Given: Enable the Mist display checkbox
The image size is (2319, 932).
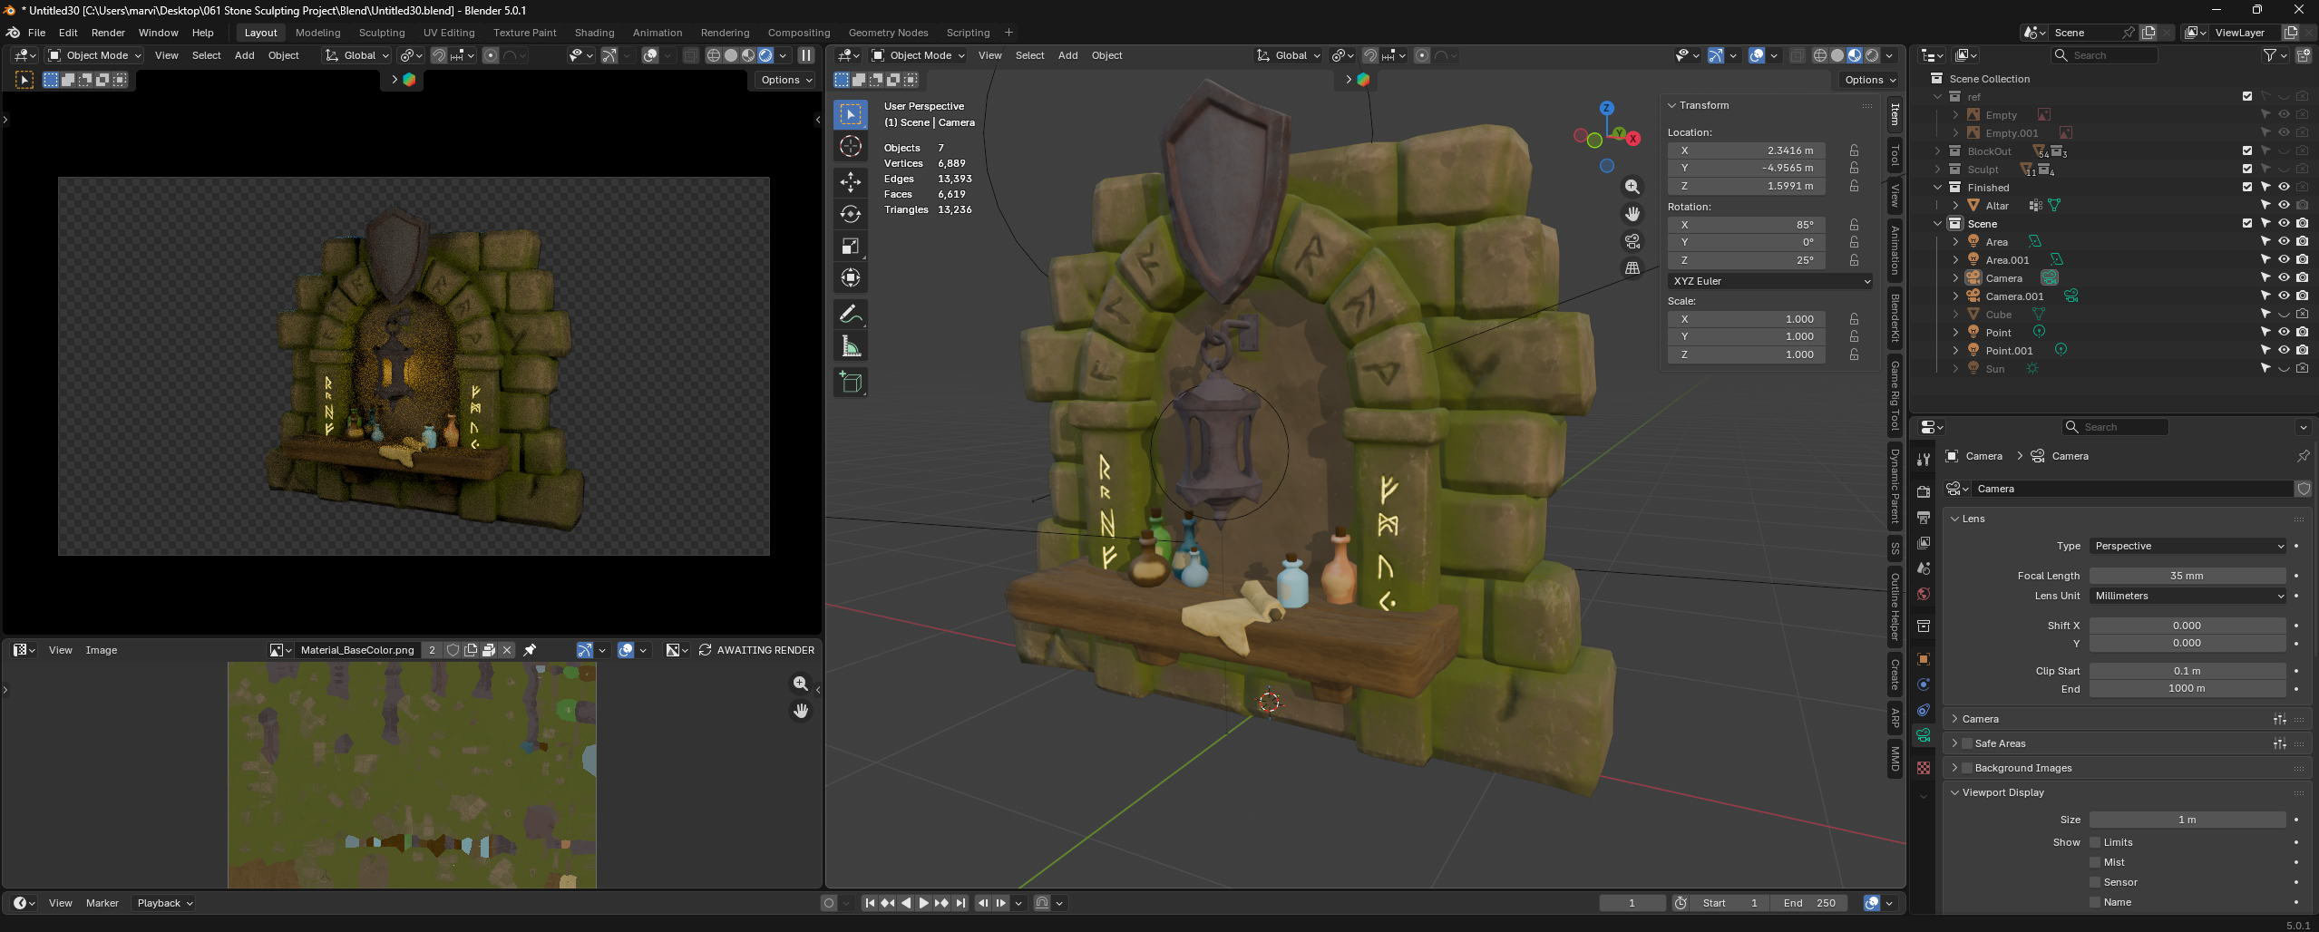Looking at the screenshot, I should point(2095,862).
